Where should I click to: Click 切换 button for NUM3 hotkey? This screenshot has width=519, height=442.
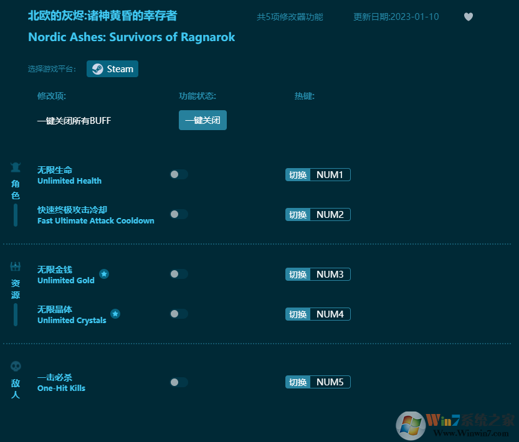tap(298, 275)
